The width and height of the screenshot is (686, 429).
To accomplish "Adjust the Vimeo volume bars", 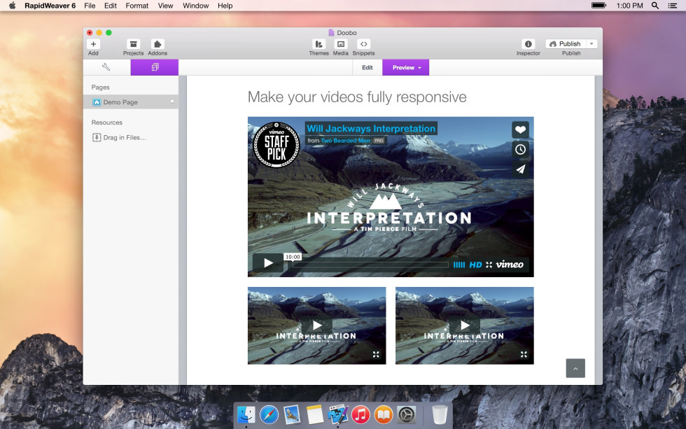I will [x=459, y=265].
